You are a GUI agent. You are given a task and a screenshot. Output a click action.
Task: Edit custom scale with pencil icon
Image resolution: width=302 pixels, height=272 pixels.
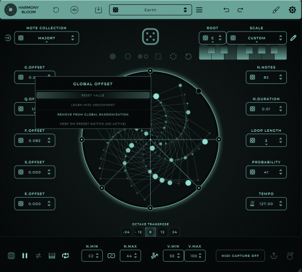coord(294,38)
